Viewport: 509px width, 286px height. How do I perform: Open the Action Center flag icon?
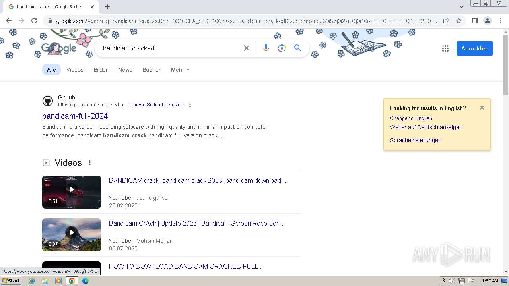471,281
